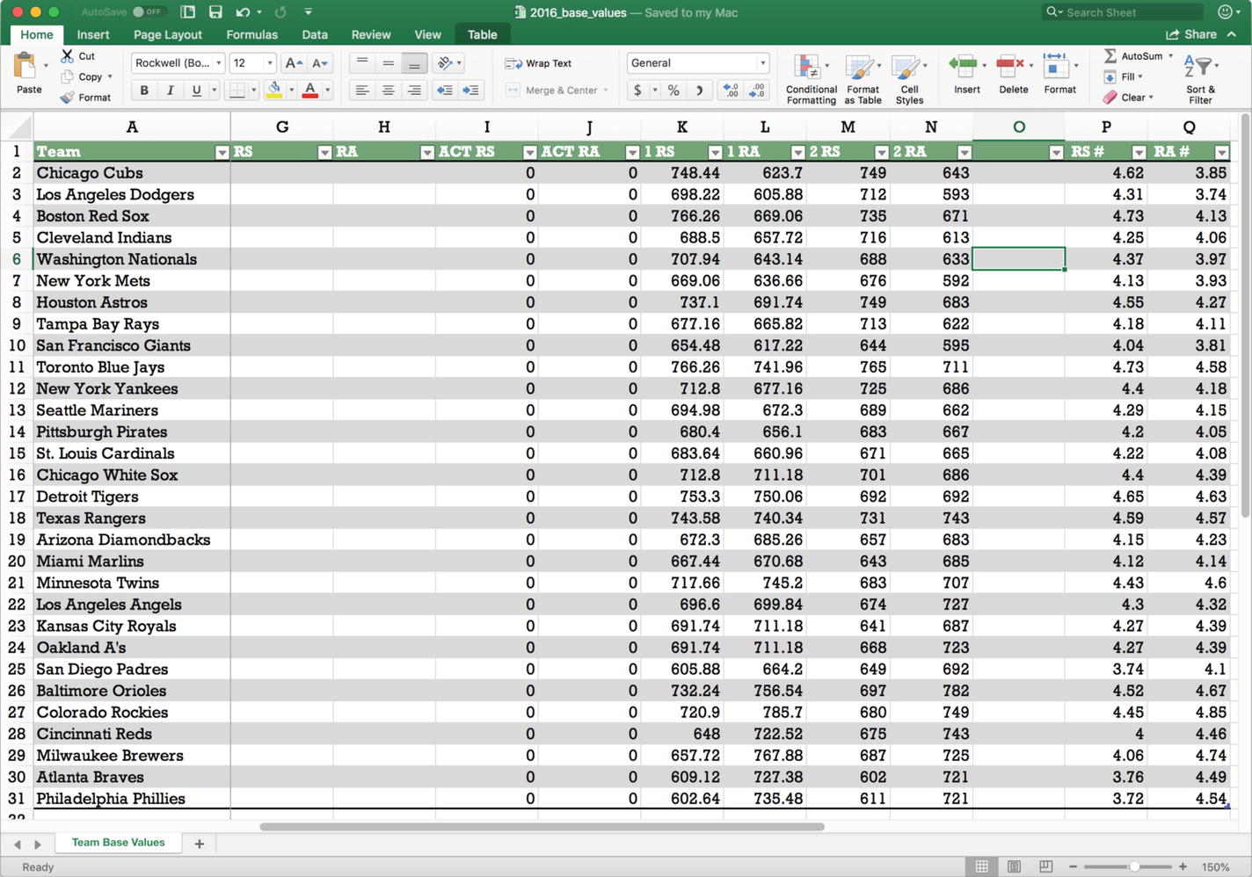
Task: Open the font name dropdown
Action: [218, 63]
